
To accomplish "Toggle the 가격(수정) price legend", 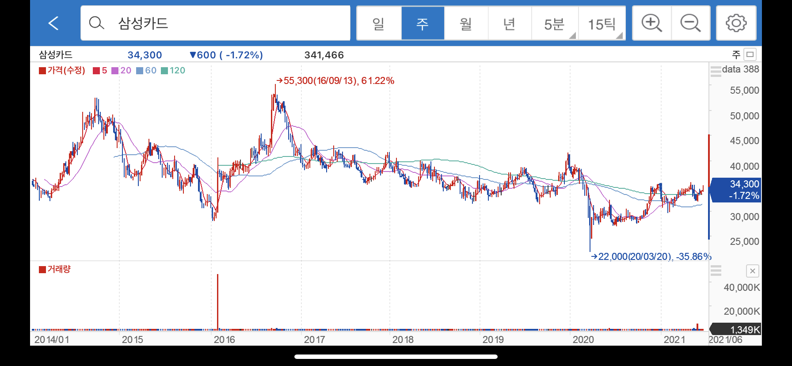I will coord(62,70).
